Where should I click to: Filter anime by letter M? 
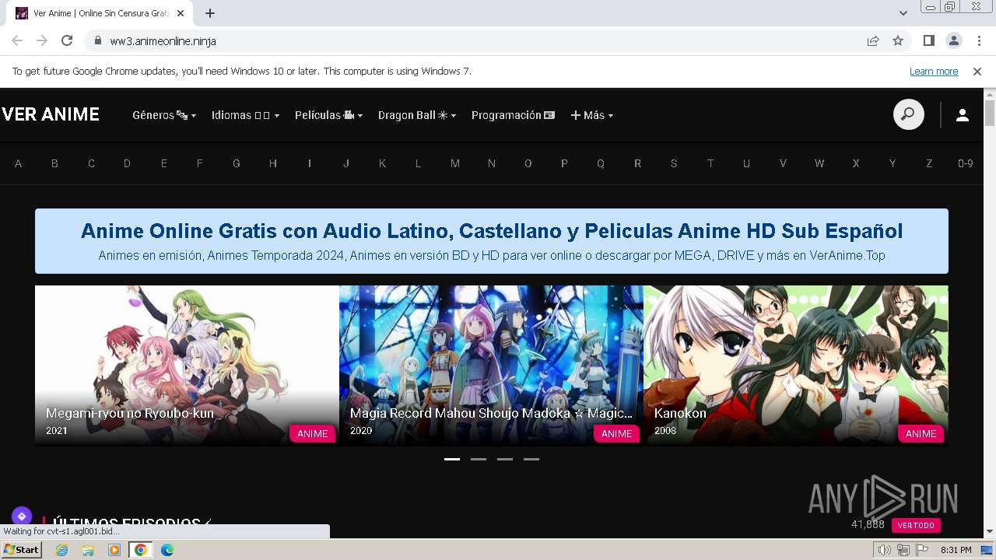click(x=455, y=163)
